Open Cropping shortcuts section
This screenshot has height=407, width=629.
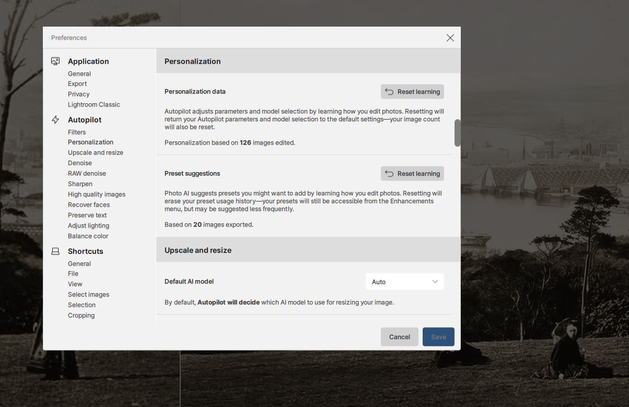81,315
